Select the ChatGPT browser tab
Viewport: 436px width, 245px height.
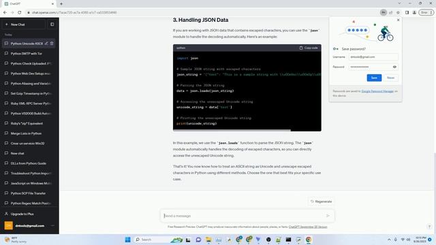click(29, 4)
